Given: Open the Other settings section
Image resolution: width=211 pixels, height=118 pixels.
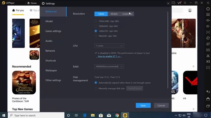Looking at the screenshot, I should pyautogui.click(x=53, y=80).
